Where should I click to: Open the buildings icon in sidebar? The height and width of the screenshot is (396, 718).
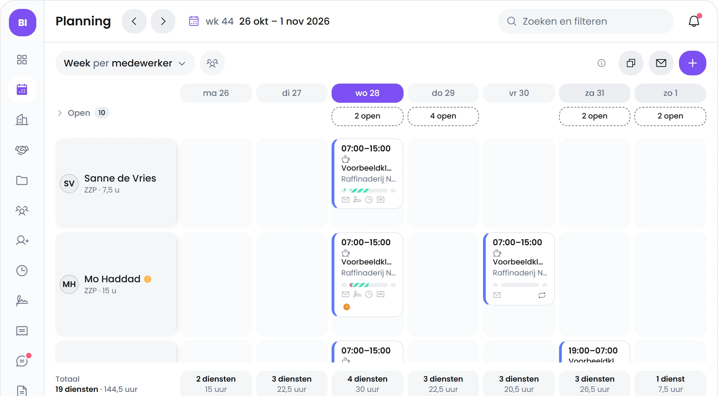coord(22,120)
